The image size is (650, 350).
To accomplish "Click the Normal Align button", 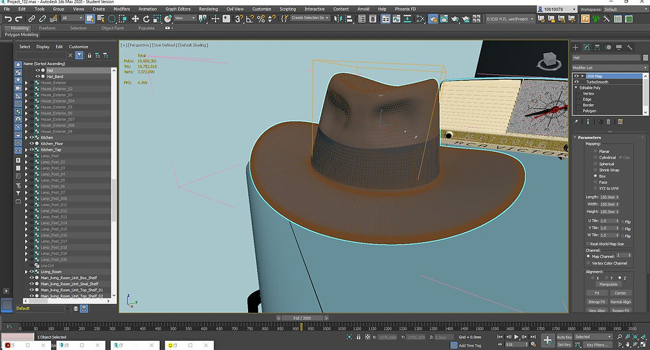I will 620,302.
